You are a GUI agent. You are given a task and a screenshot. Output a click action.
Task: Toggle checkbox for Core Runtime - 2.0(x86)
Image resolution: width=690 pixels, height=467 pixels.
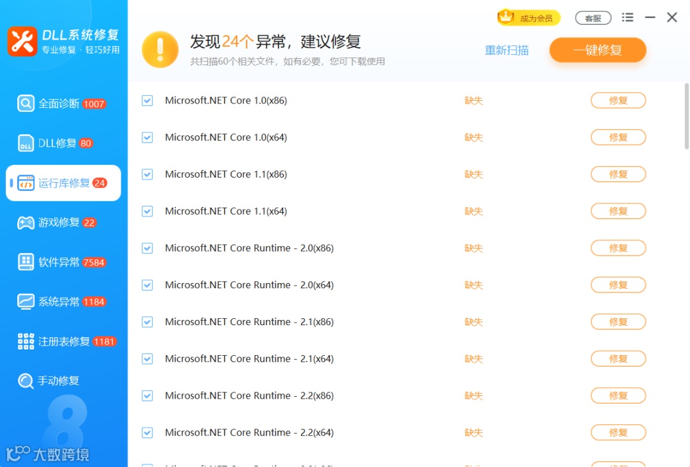(x=148, y=249)
